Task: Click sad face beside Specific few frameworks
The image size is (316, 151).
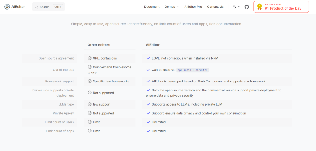Action: point(89,81)
